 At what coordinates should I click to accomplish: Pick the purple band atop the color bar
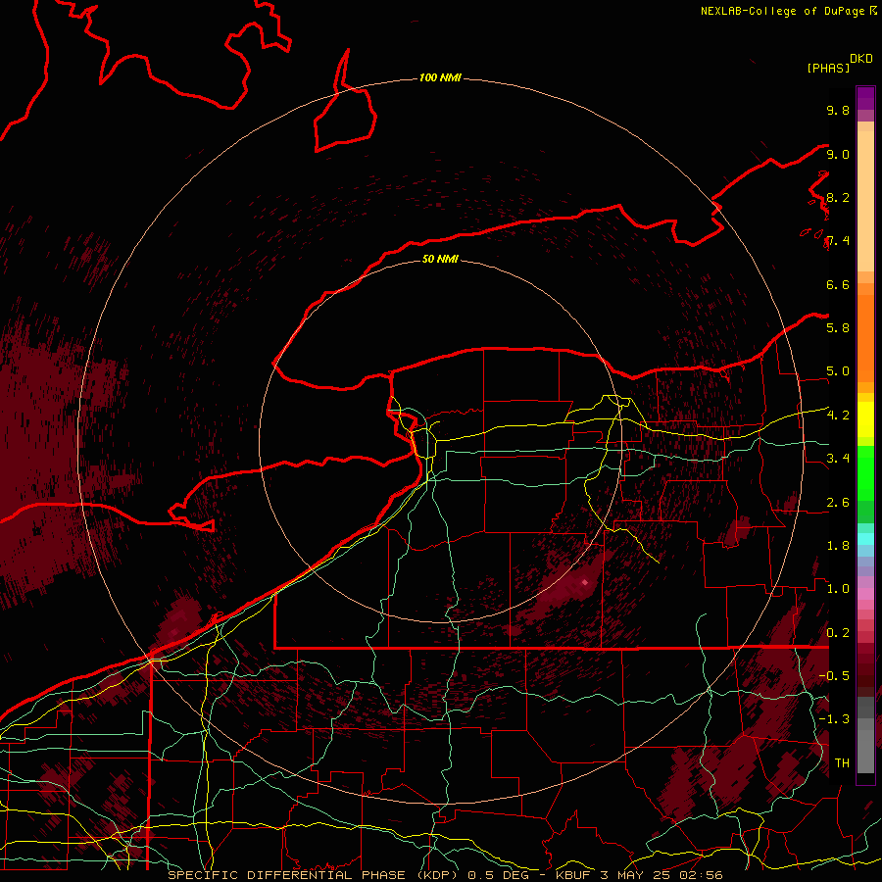(865, 98)
